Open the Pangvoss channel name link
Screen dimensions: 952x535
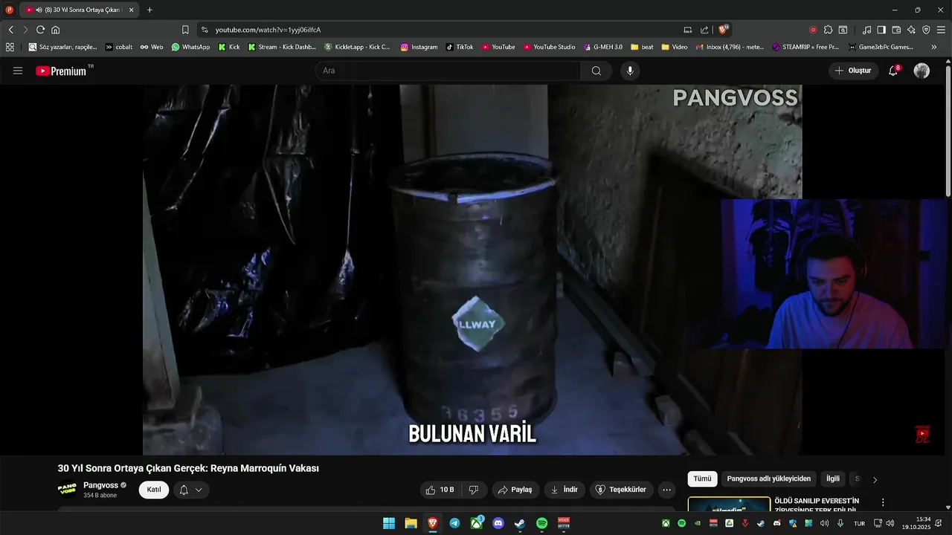pyautogui.click(x=100, y=485)
